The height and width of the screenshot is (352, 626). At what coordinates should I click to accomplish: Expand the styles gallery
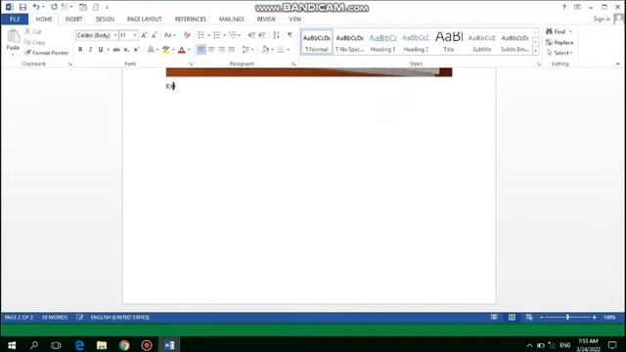coord(535,51)
